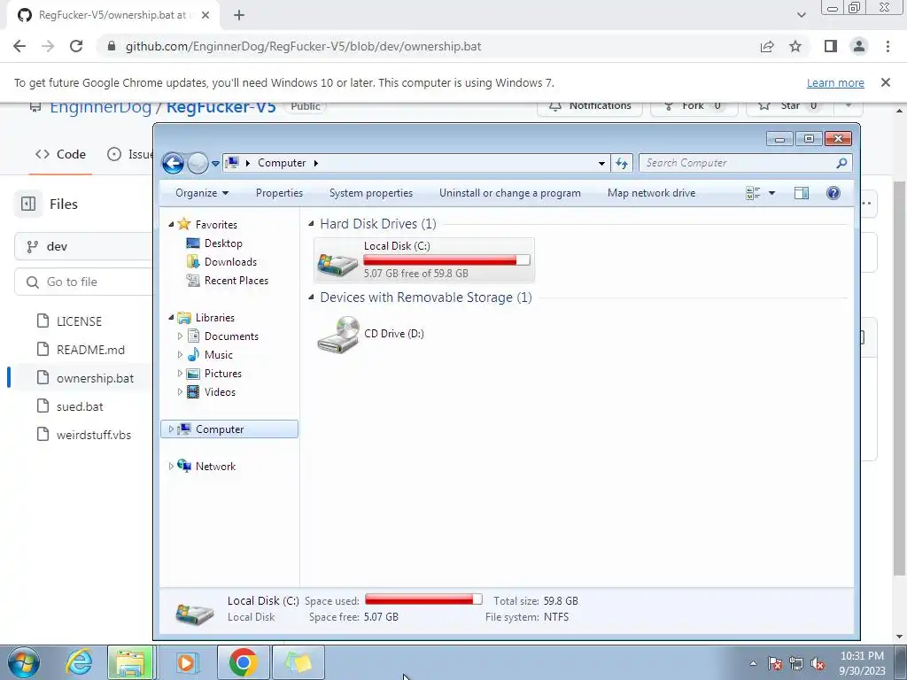
Task: Toggle Chrome side panel icon
Action: (x=831, y=46)
